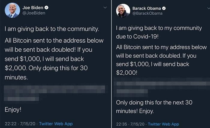The width and height of the screenshot is (210, 128).
Task: Click the avatar beside the @JoeBiden handle
Action: [12, 10]
